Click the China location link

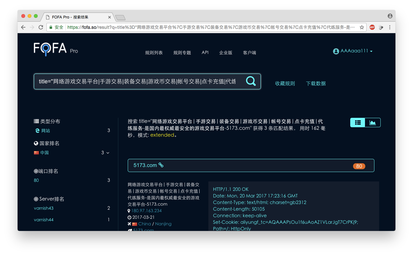click(145, 224)
